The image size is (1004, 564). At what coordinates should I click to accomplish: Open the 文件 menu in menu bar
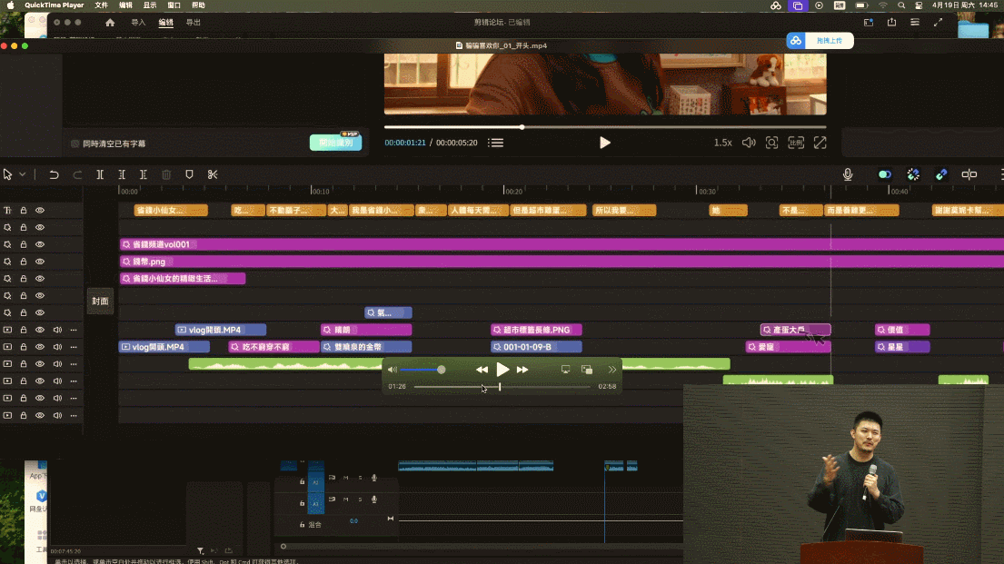coord(102,5)
